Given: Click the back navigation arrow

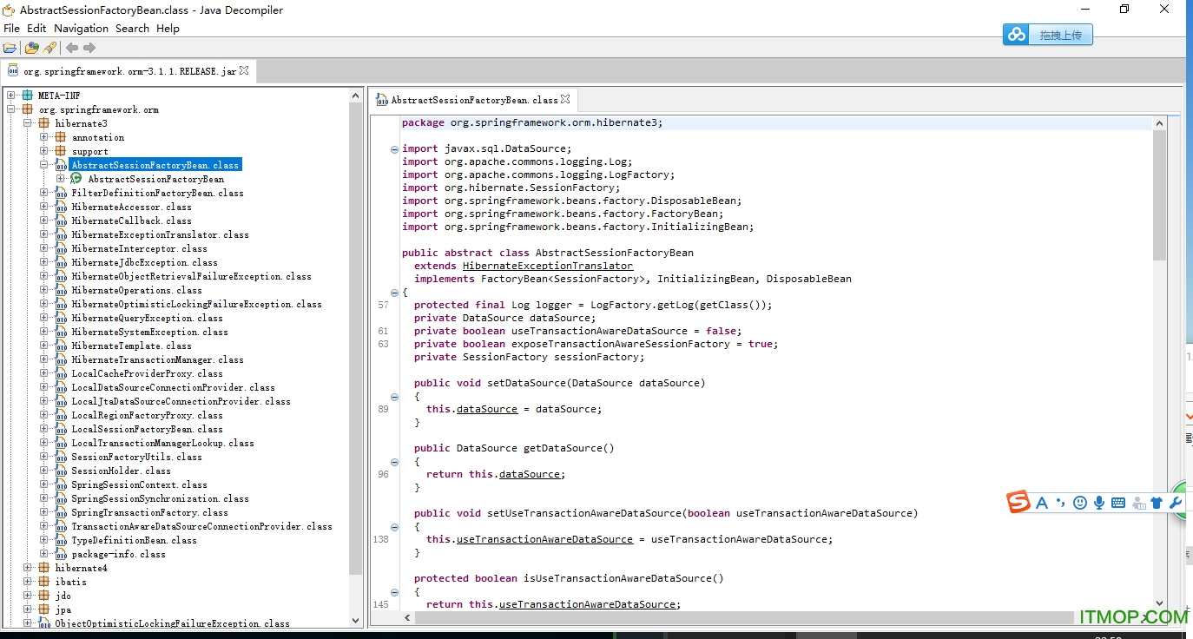Looking at the screenshot, I should pyautogui.click(x=72, y=48).
